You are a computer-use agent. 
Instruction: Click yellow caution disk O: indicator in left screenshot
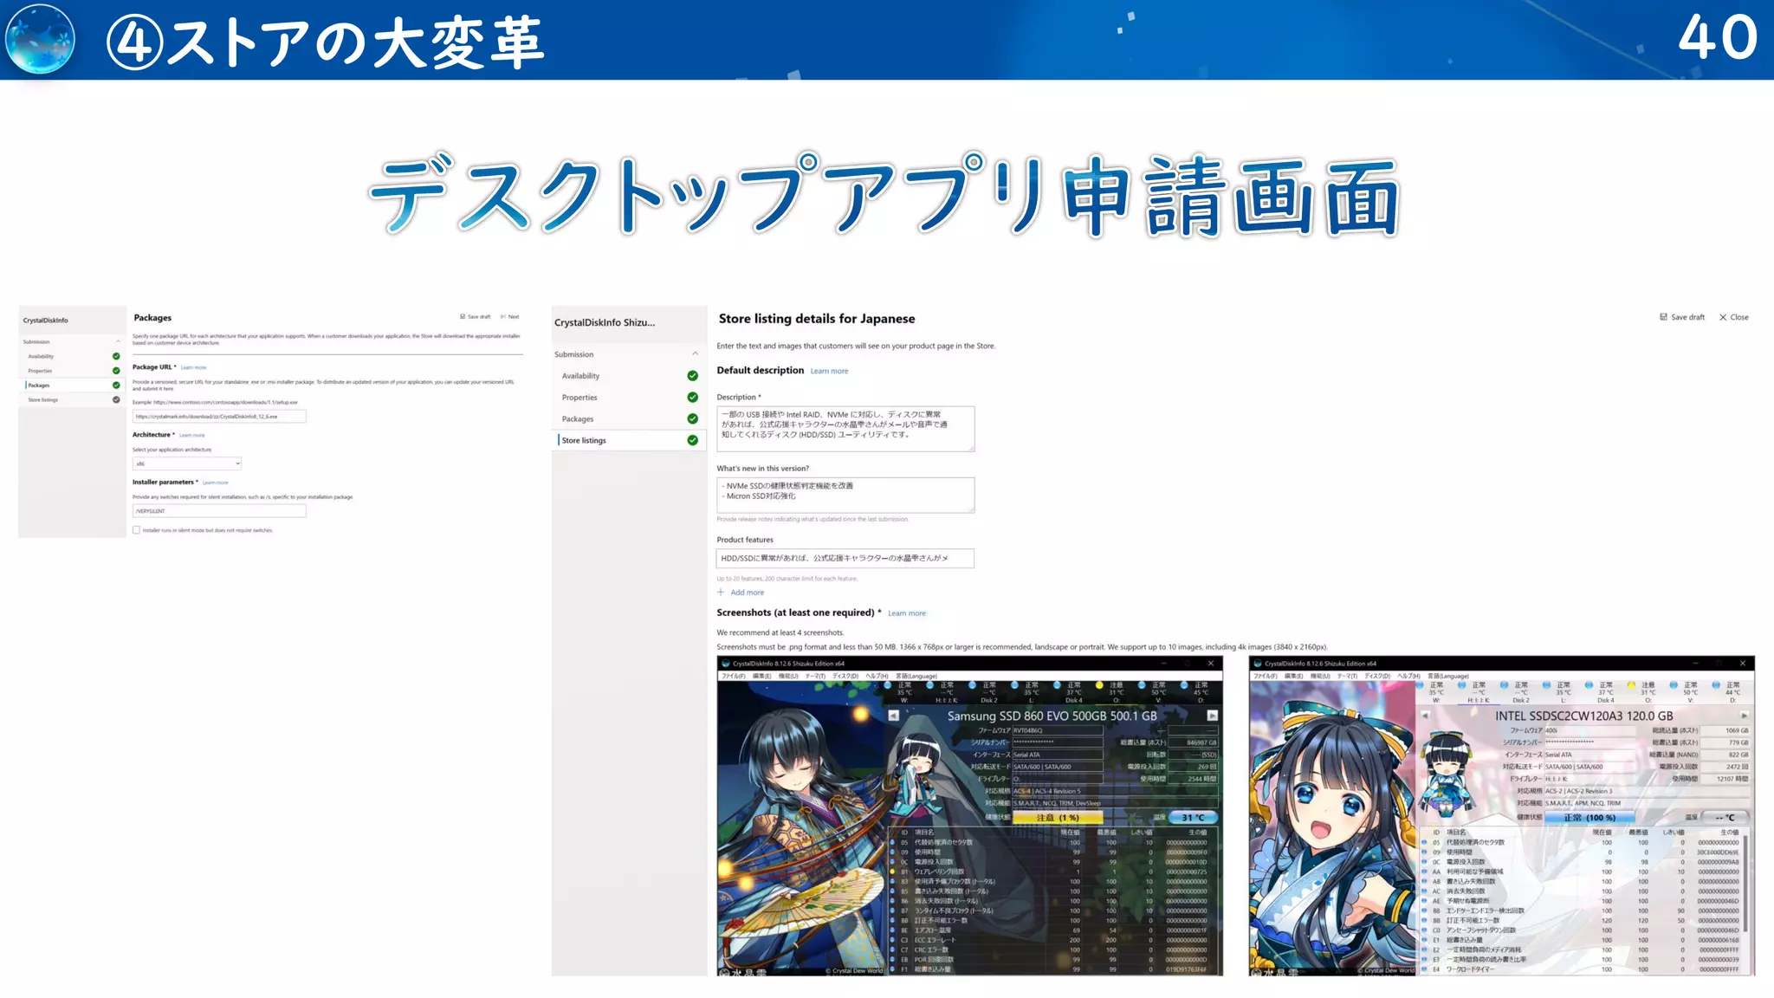click(1101, 685)
